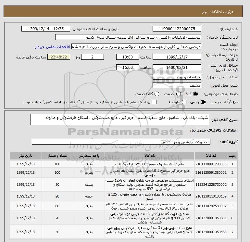
Task: Click unit جعبه in row 4
Action: [x=89, y=197]
